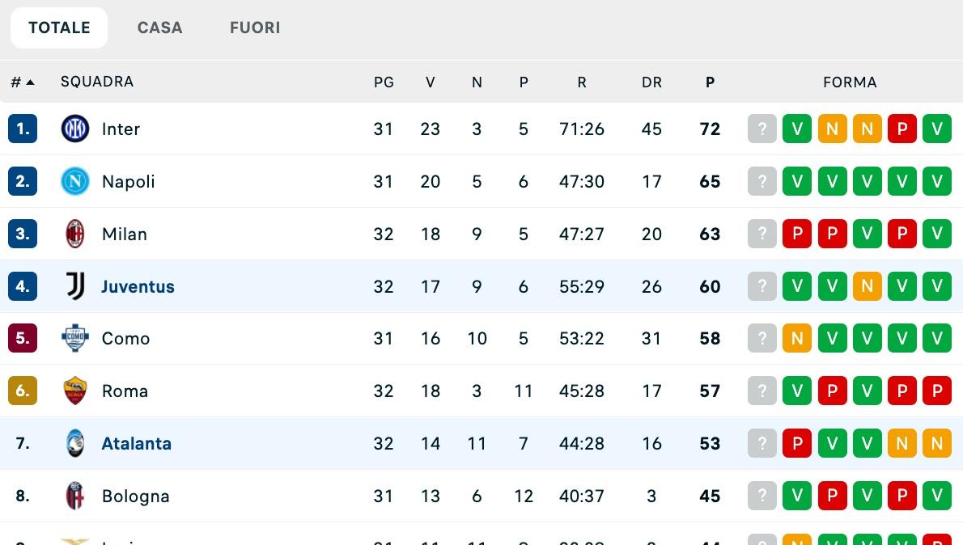
Task: Click the Atalanta team name link
Action: 136,443
